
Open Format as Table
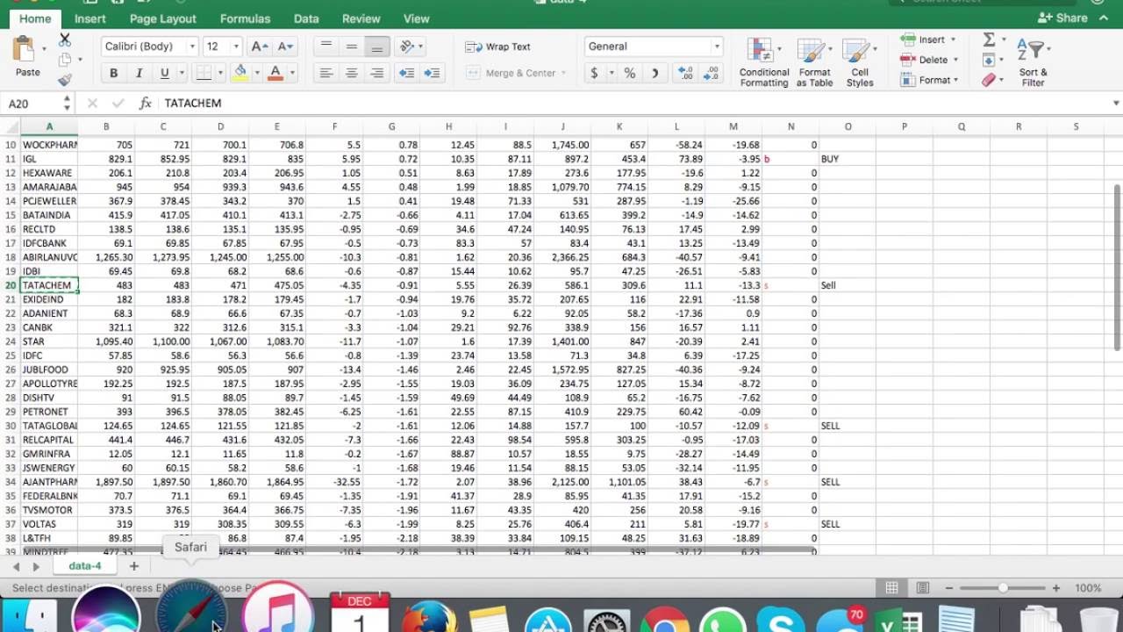point(814,62)
